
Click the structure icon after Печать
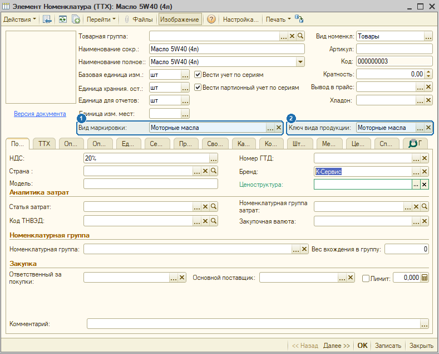(299, 20)
